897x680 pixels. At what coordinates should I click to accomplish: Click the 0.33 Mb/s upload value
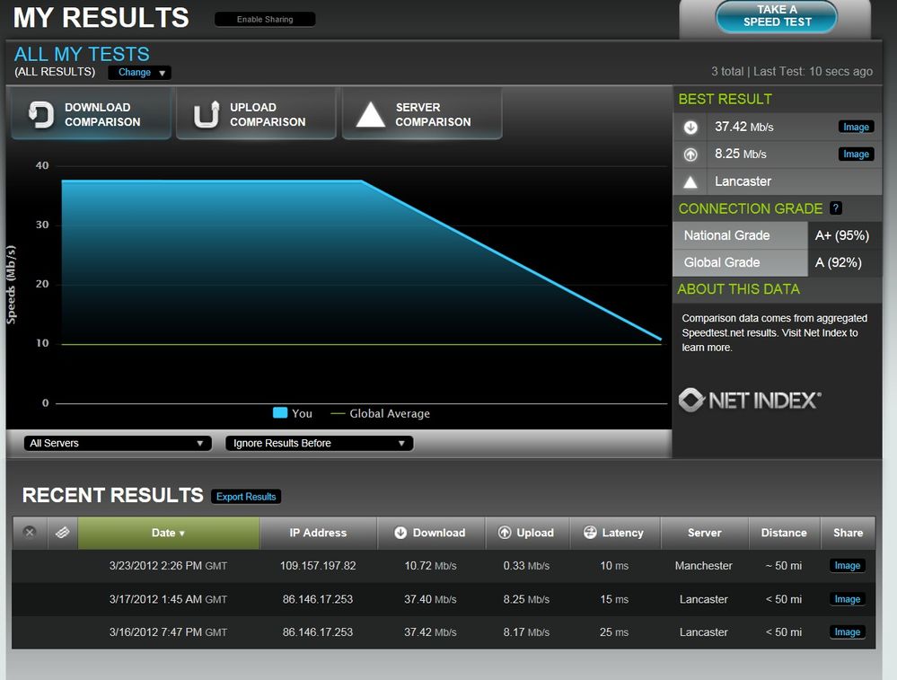[x=526, y=566]
